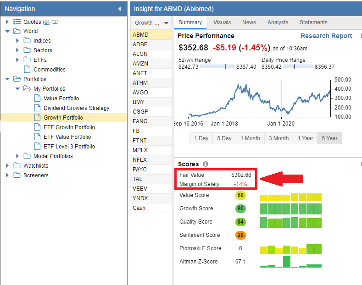Set chart range to 1 Day
The height and width of the screenshot is (285, 362).
(x=201, y=138)
